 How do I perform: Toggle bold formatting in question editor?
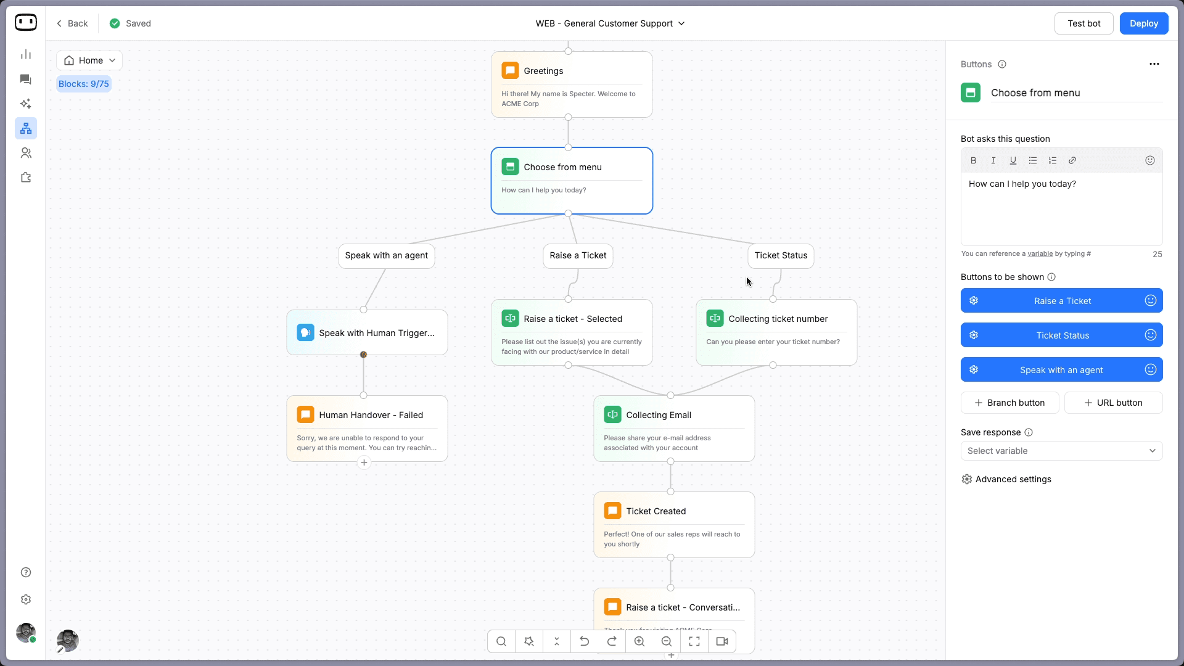[974, 160]
